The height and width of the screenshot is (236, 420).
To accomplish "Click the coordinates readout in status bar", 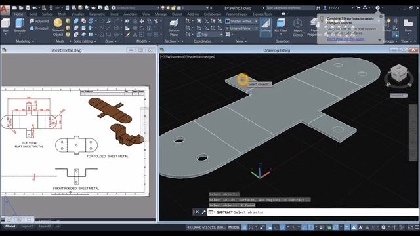I will (x=206, y=227).
